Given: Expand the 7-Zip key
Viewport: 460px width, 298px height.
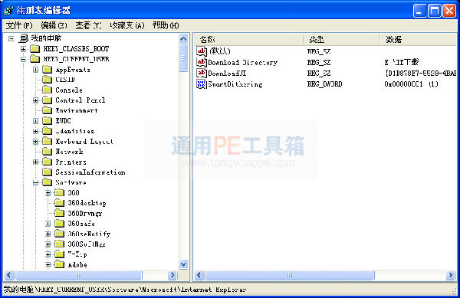Looking at the screenshot, I should [x=48, y=254].
